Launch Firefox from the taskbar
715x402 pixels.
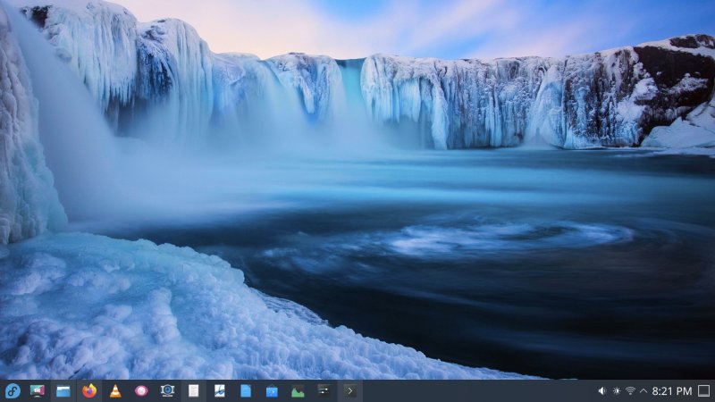tap(89, 390)
